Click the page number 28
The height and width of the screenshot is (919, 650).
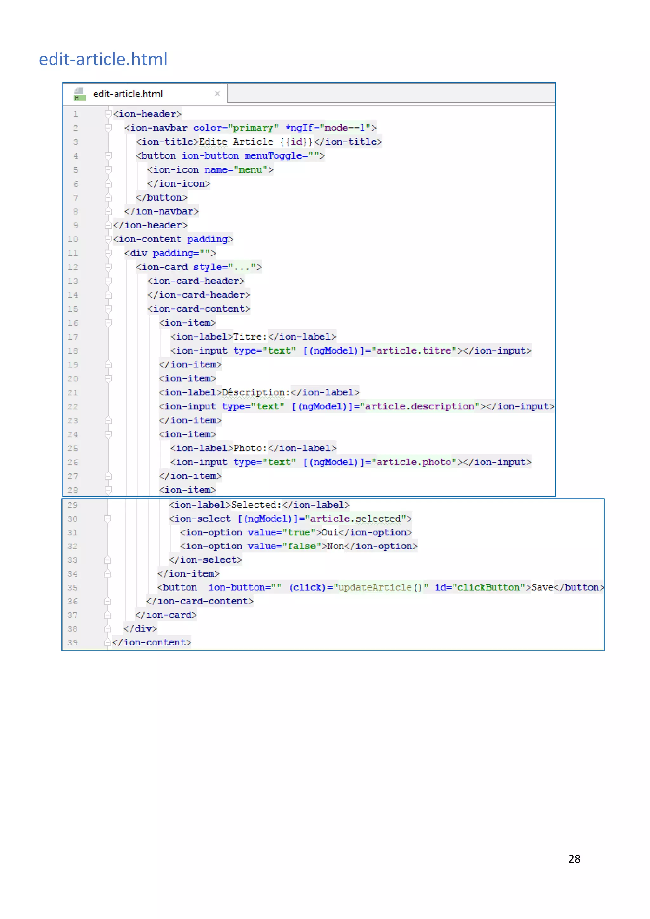(574, 859)
